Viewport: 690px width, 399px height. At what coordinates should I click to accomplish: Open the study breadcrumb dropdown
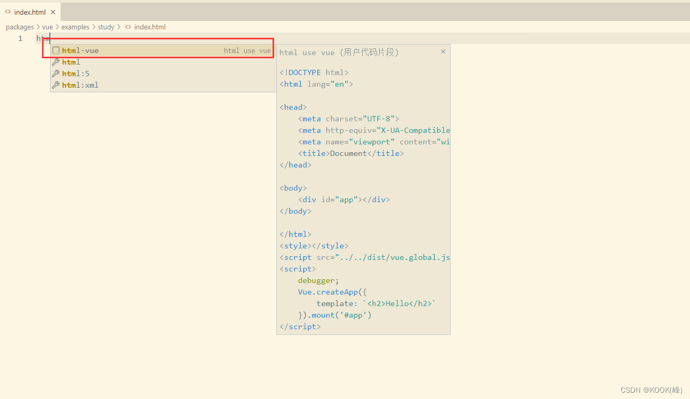106,27
